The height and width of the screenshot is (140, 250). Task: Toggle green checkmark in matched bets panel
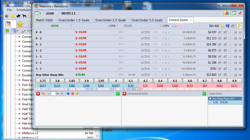tap(118, 94)
